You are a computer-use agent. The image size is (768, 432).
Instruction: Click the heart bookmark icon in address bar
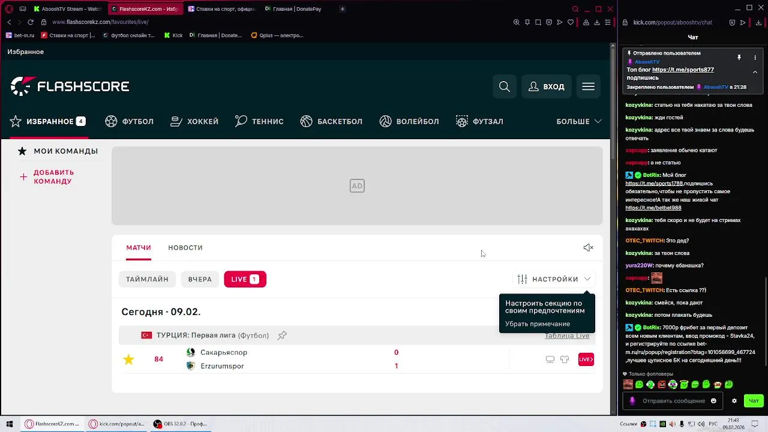571,22
